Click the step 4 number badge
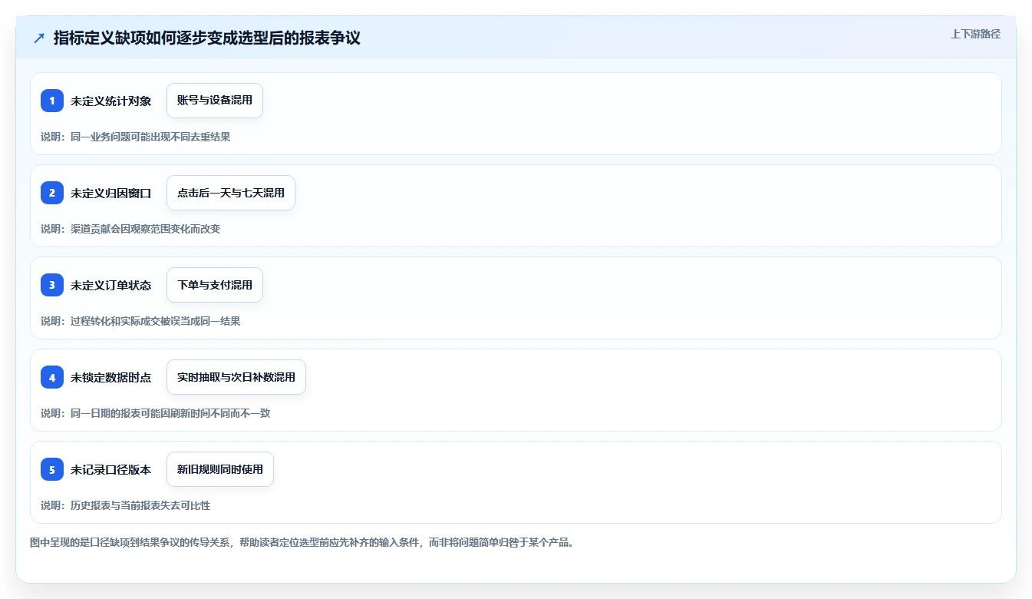 pyautogui.click(x=52, y=377)
